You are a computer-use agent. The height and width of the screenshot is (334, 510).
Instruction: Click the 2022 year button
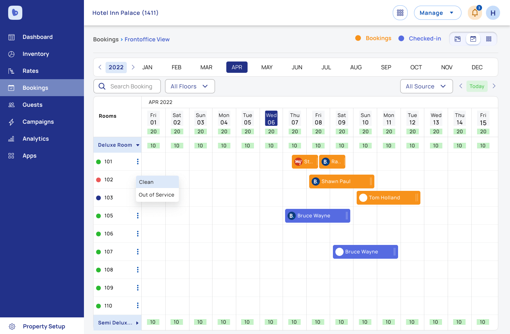click(116, 67)
